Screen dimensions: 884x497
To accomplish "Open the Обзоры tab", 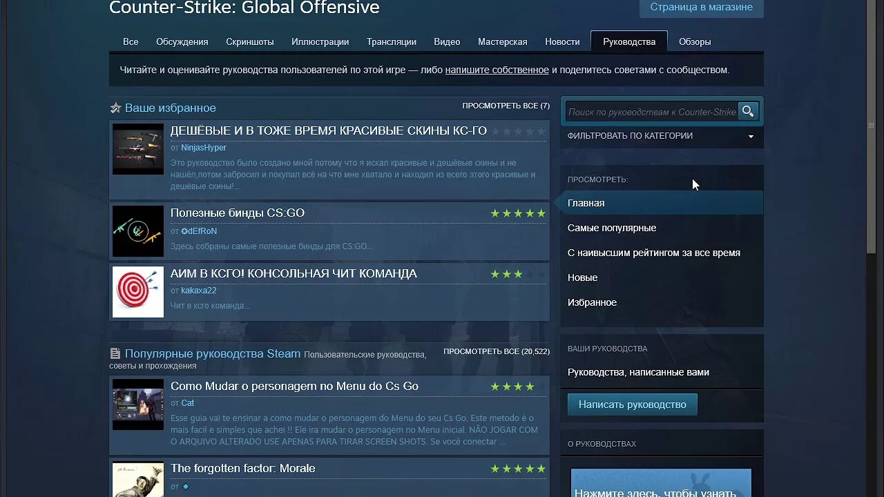I will point(695,41).
